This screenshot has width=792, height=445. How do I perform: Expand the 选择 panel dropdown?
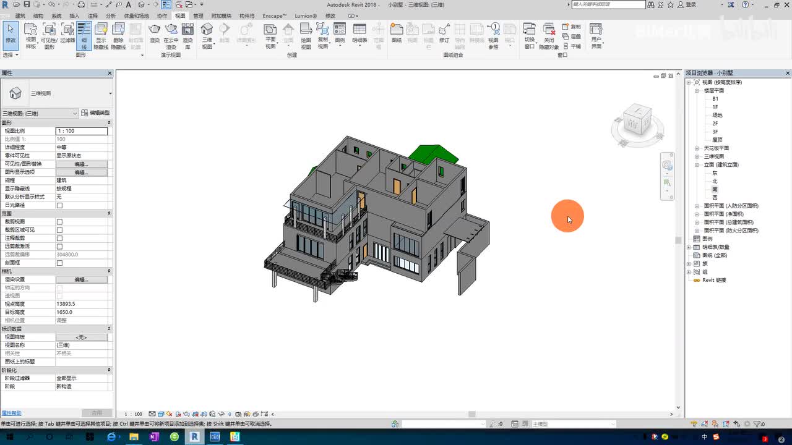coord(10,55)
